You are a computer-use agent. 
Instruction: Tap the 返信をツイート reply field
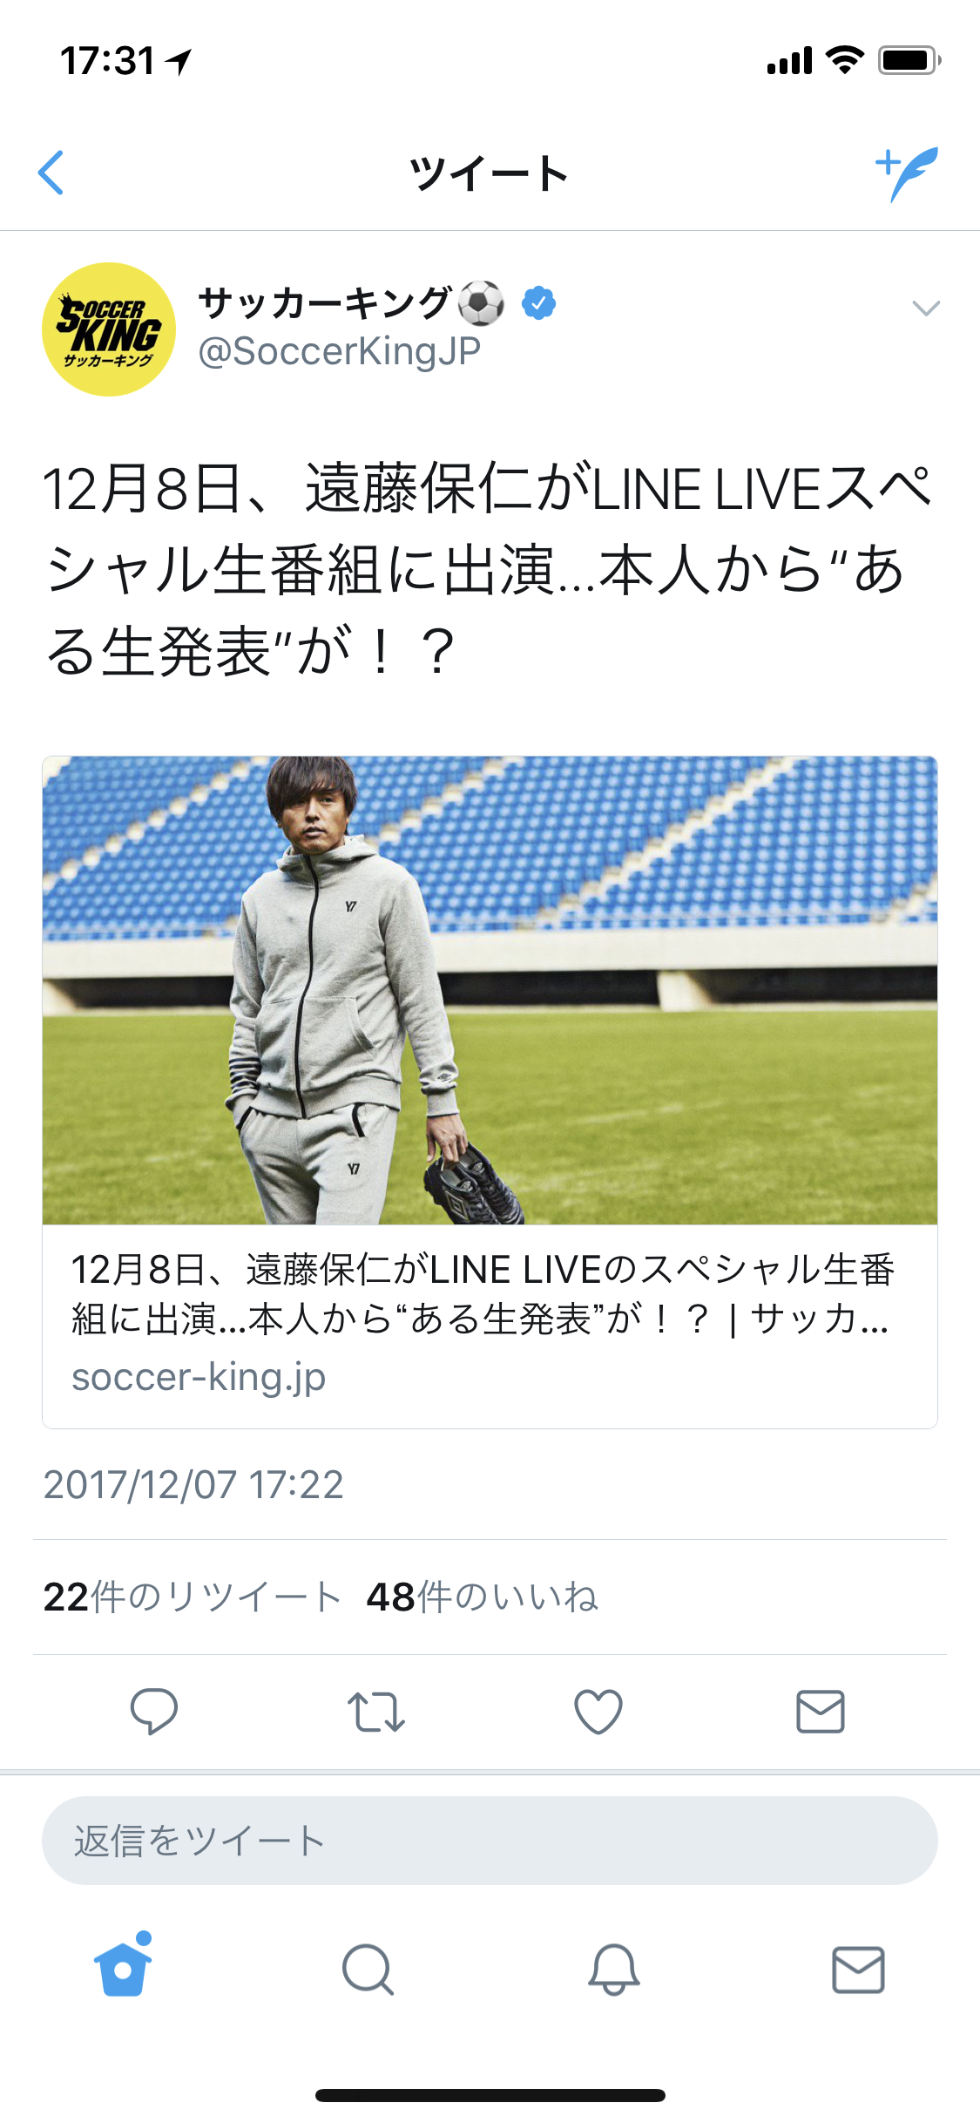point(490,1841)
